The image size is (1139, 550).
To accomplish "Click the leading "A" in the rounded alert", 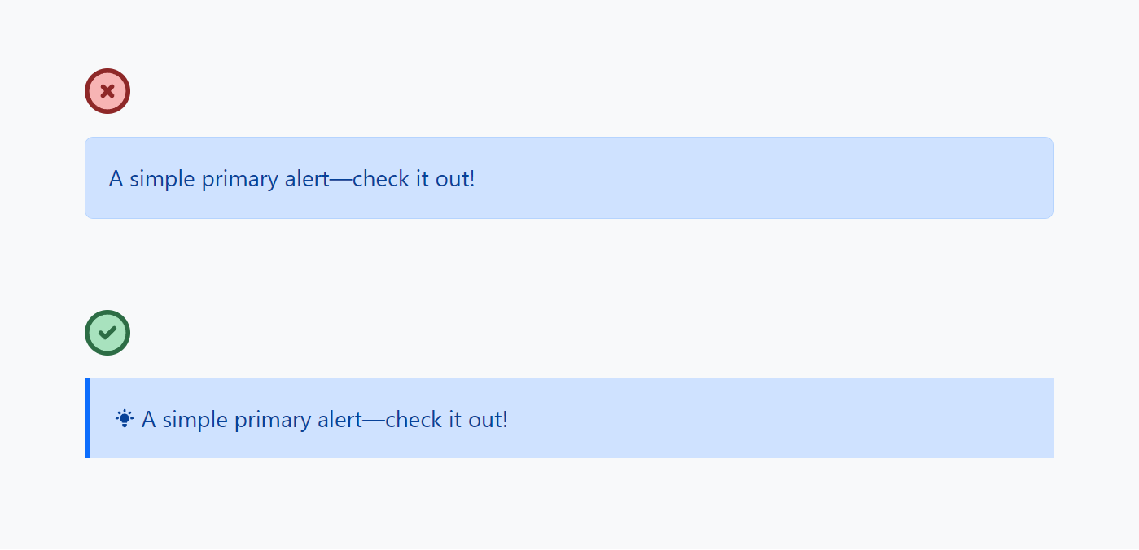I will pyautogui.click(x=116, y=179).
